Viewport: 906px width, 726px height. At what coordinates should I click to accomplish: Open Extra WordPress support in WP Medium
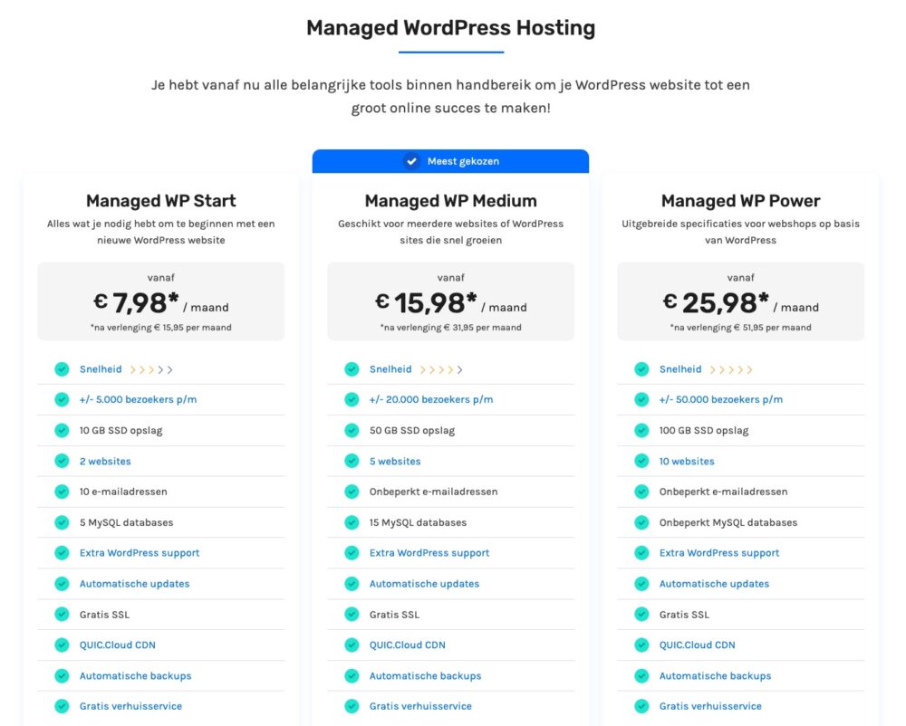click(429, 553)
